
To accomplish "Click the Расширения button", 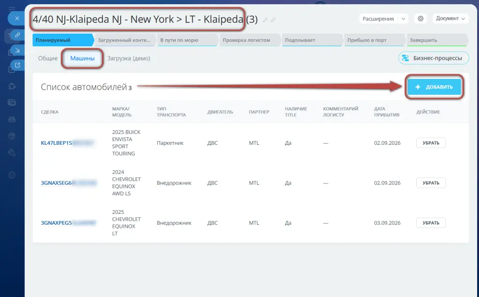I will [378, 19].
